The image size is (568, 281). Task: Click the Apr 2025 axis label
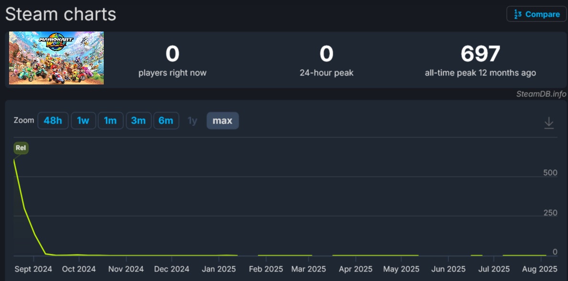[x=355, y=269]
